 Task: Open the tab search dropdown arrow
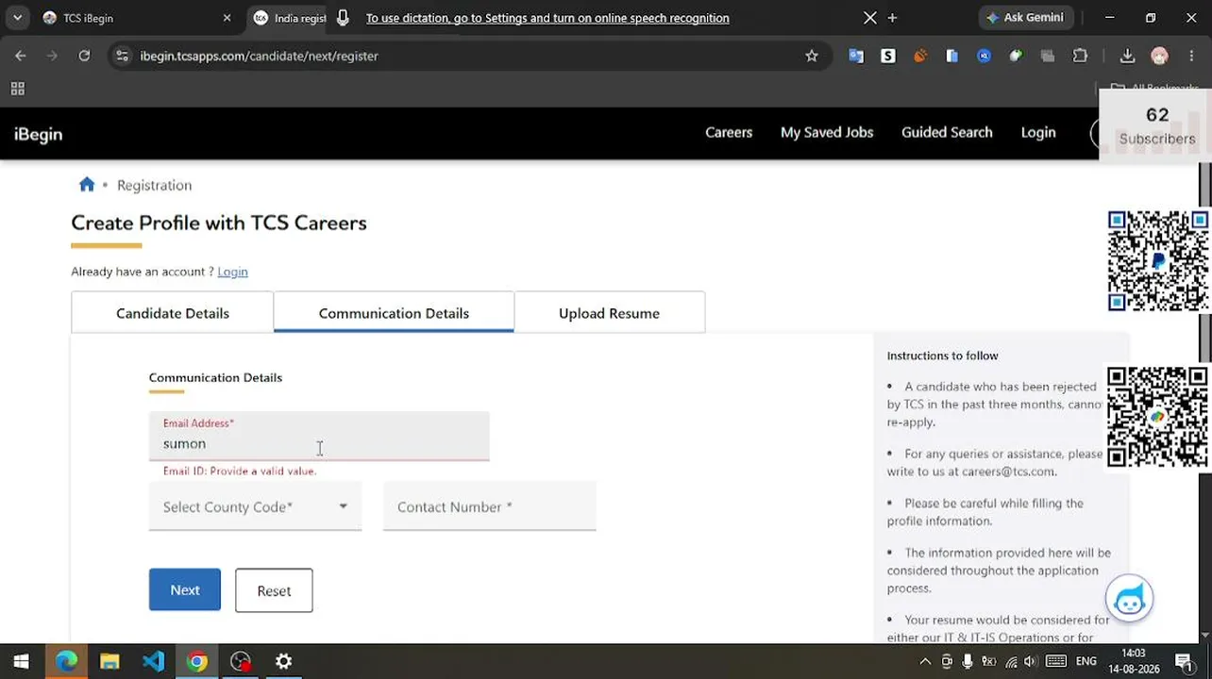point(18,18)
